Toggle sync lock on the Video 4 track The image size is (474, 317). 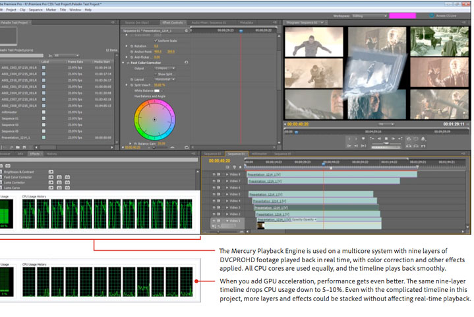coord(219,201)
